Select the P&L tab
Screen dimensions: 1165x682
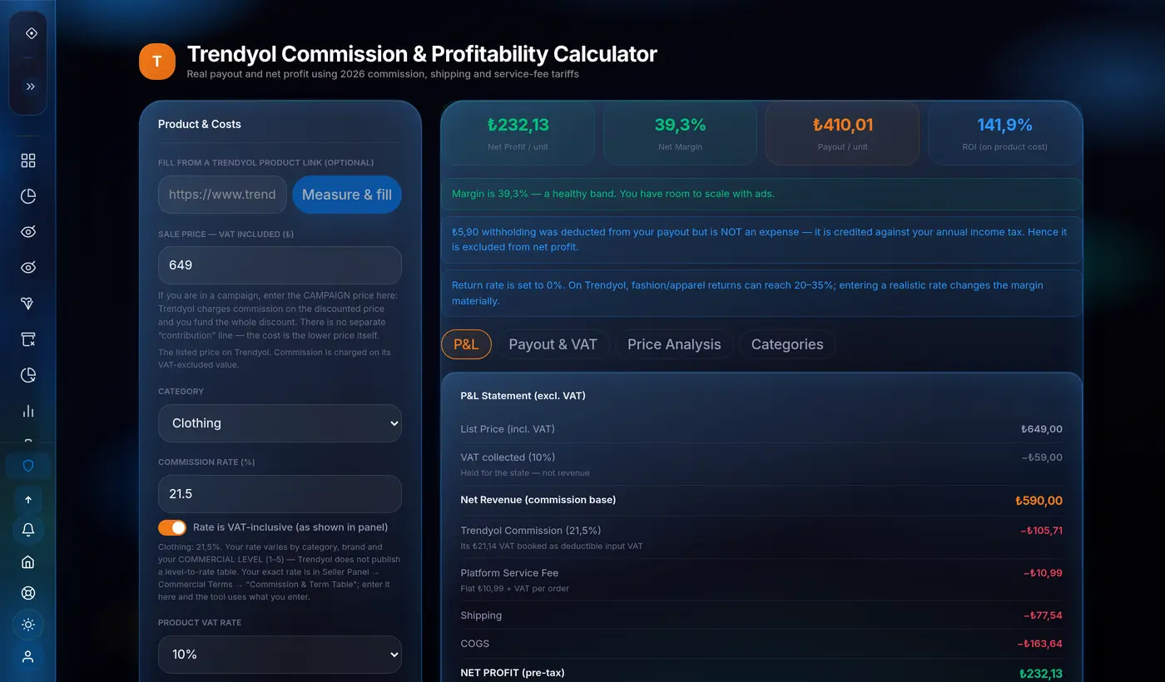(x=466, y=344)
